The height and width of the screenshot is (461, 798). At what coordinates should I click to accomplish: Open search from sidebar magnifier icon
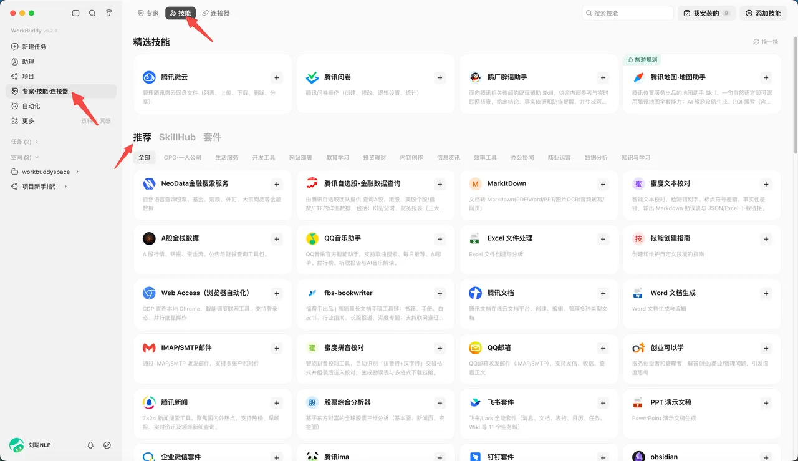pyautogui.click(x=92, y=13)
